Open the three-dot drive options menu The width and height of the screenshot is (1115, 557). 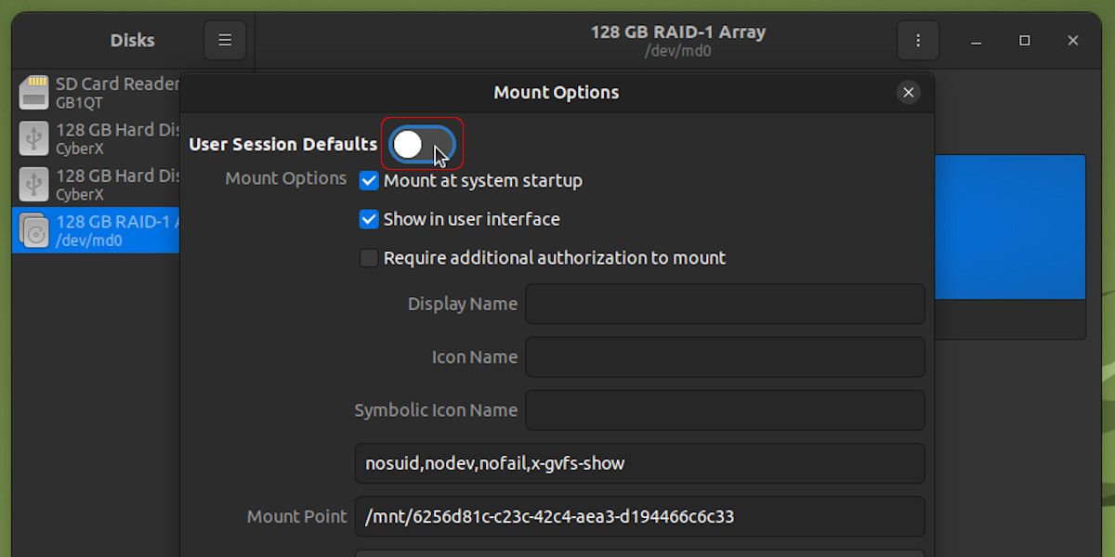coord(918,40)
